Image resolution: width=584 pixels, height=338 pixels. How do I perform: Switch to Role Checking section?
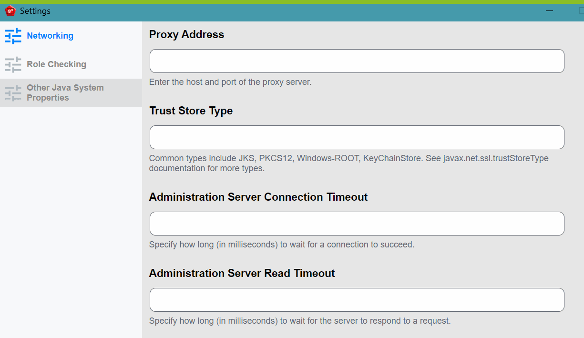click(56, 64)
